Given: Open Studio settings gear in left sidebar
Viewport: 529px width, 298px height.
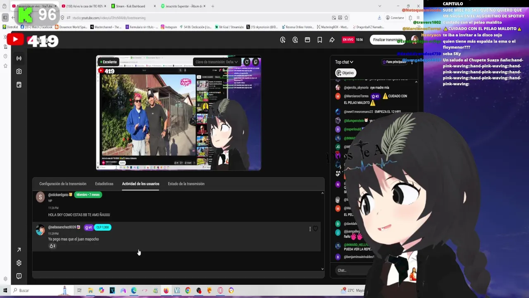Looking at the screenshot, I should tap(19, 263).
